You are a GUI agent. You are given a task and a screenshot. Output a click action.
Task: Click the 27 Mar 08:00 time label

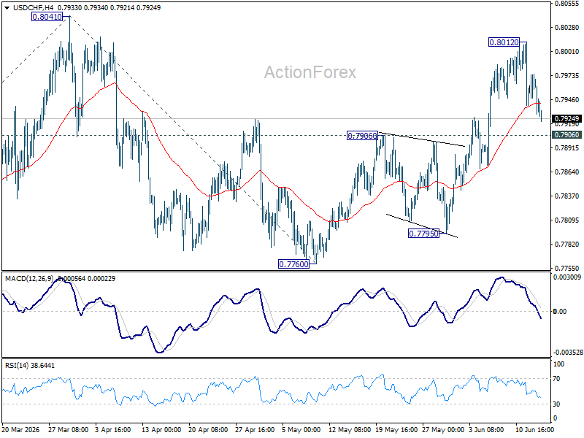click(x=68, y=430)
